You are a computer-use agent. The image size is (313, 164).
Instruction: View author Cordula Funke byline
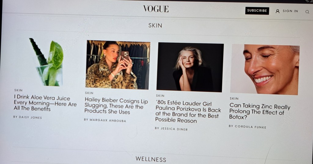[x=248, y=127]
